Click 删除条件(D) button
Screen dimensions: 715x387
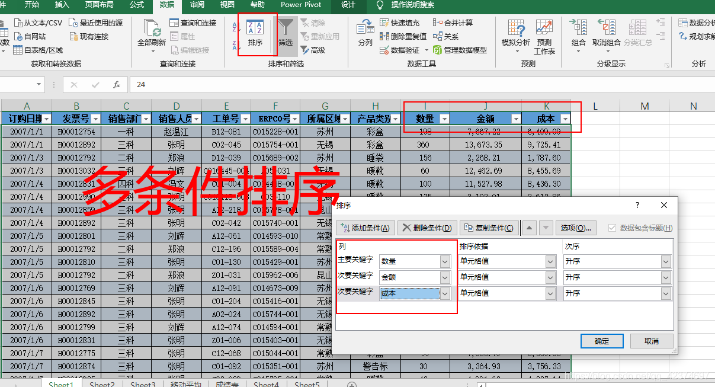click(x=427, y=228)
